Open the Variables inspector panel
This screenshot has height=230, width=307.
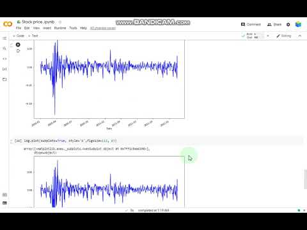(4, 69)
